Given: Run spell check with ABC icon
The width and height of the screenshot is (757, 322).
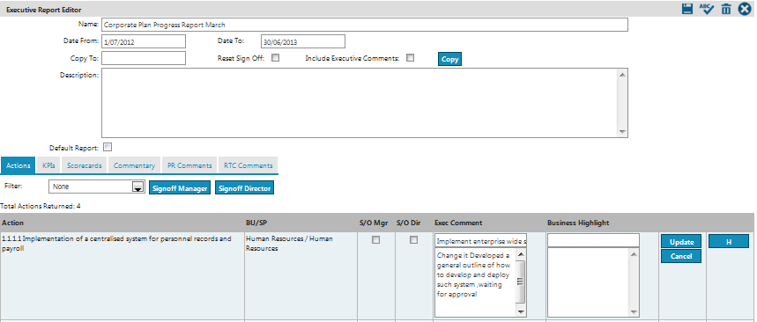Looking at the screenshot, I should coord(706,9).
